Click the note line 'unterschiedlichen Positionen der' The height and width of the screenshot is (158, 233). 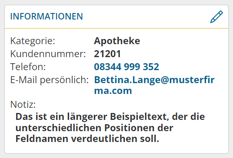coord(94,128)
